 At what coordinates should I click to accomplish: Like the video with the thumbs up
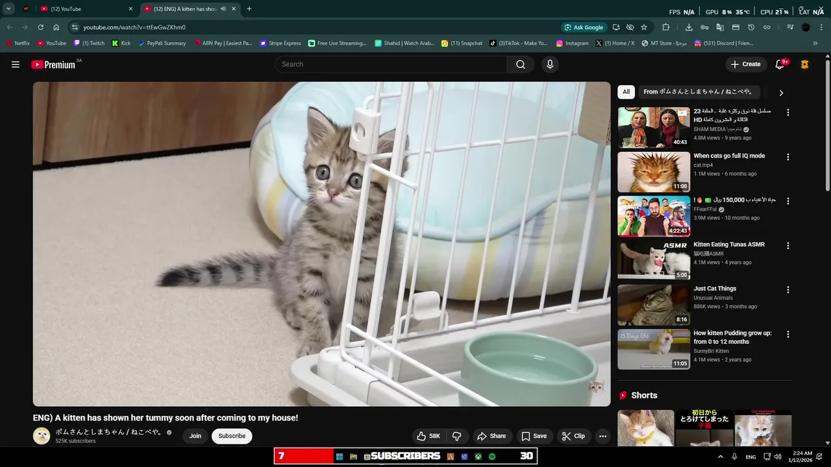(428, 436)
